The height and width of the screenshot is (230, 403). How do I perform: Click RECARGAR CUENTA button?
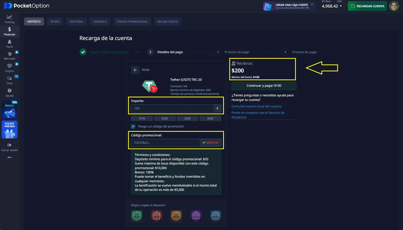point(367,6)
